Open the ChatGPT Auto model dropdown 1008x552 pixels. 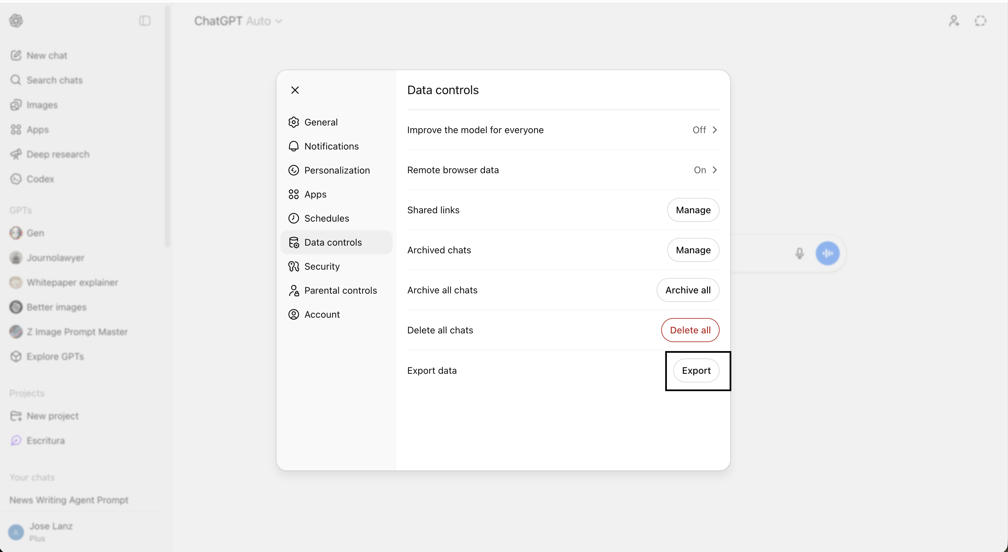pyautogui.click(x=238, y=21)
